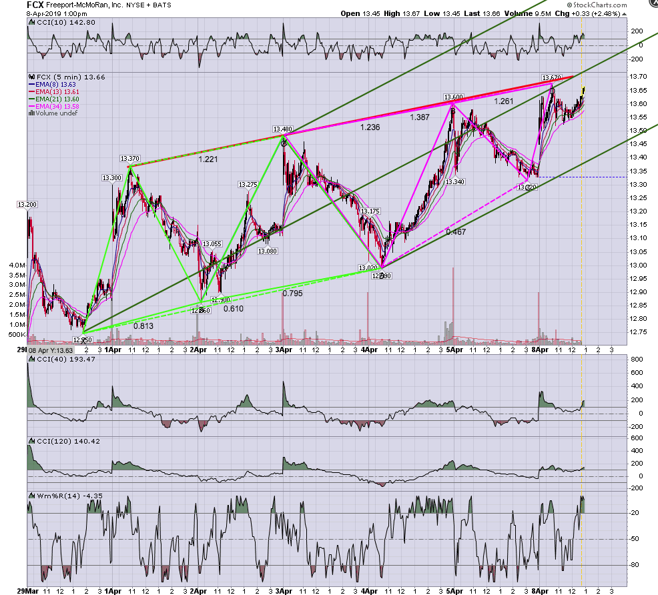The width and height of the screenshot is (658, 595).
Task: Click the 13.370 peak price label
Action: pyautogui.click(x=129, y=159)
